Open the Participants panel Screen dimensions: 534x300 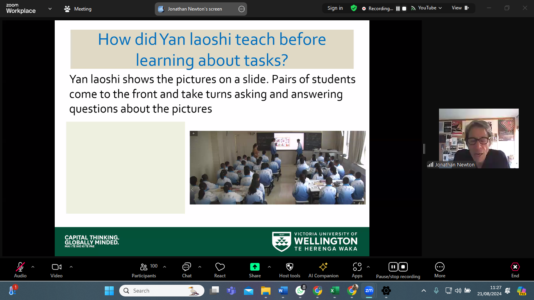point(144,267)
